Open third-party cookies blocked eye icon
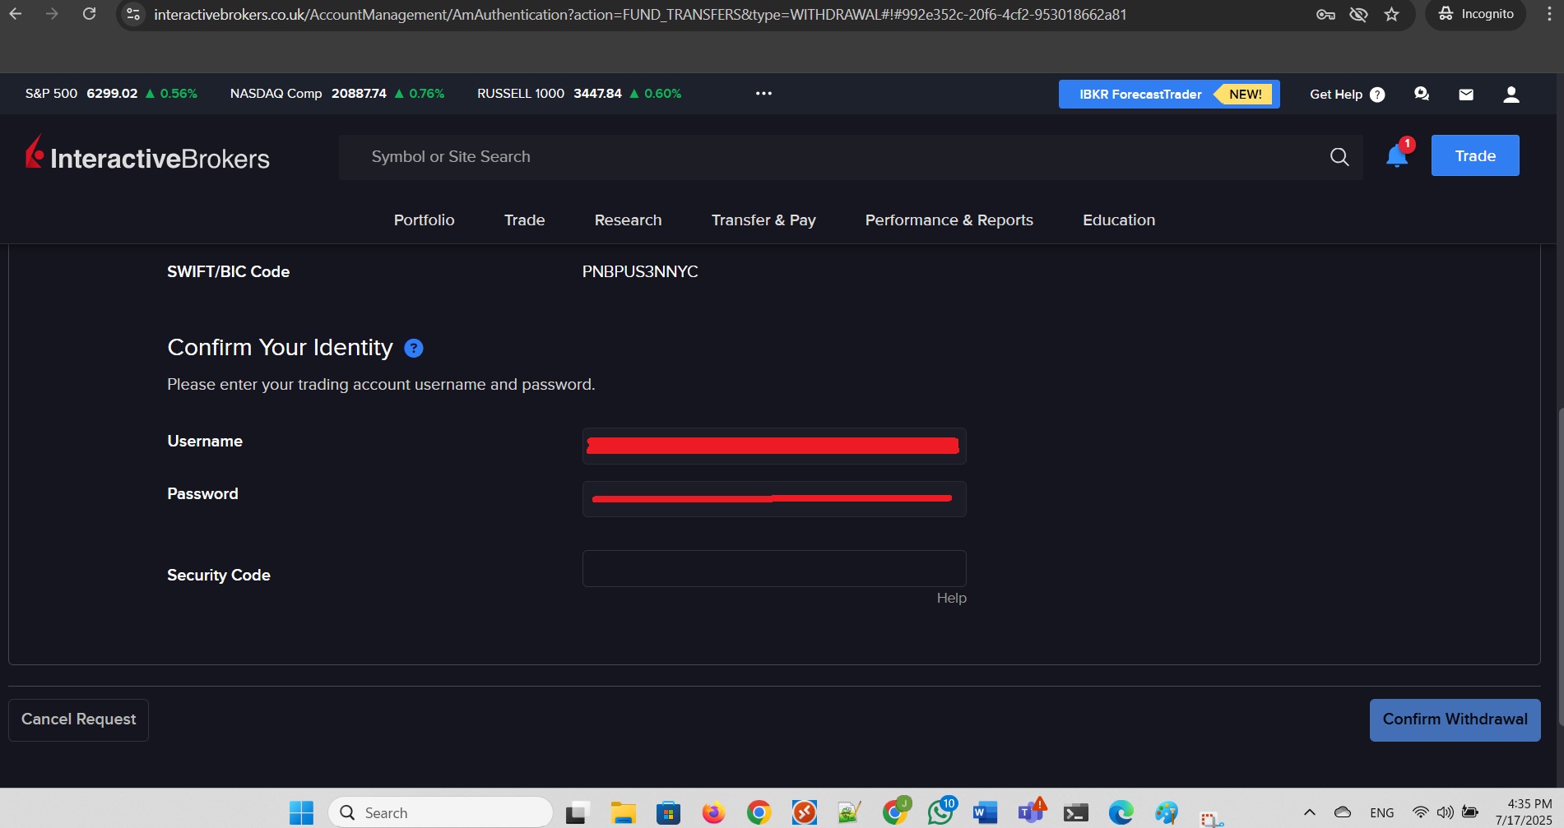The height and width of the screenshot is (828, 1564). [1358, 14]
